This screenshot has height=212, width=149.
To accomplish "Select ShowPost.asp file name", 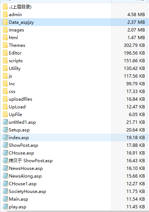I will [x=23, y=145].
